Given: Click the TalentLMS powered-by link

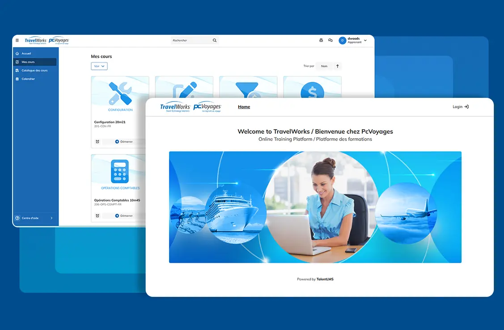Looking at the screenshot, I should tap(325, 279).
